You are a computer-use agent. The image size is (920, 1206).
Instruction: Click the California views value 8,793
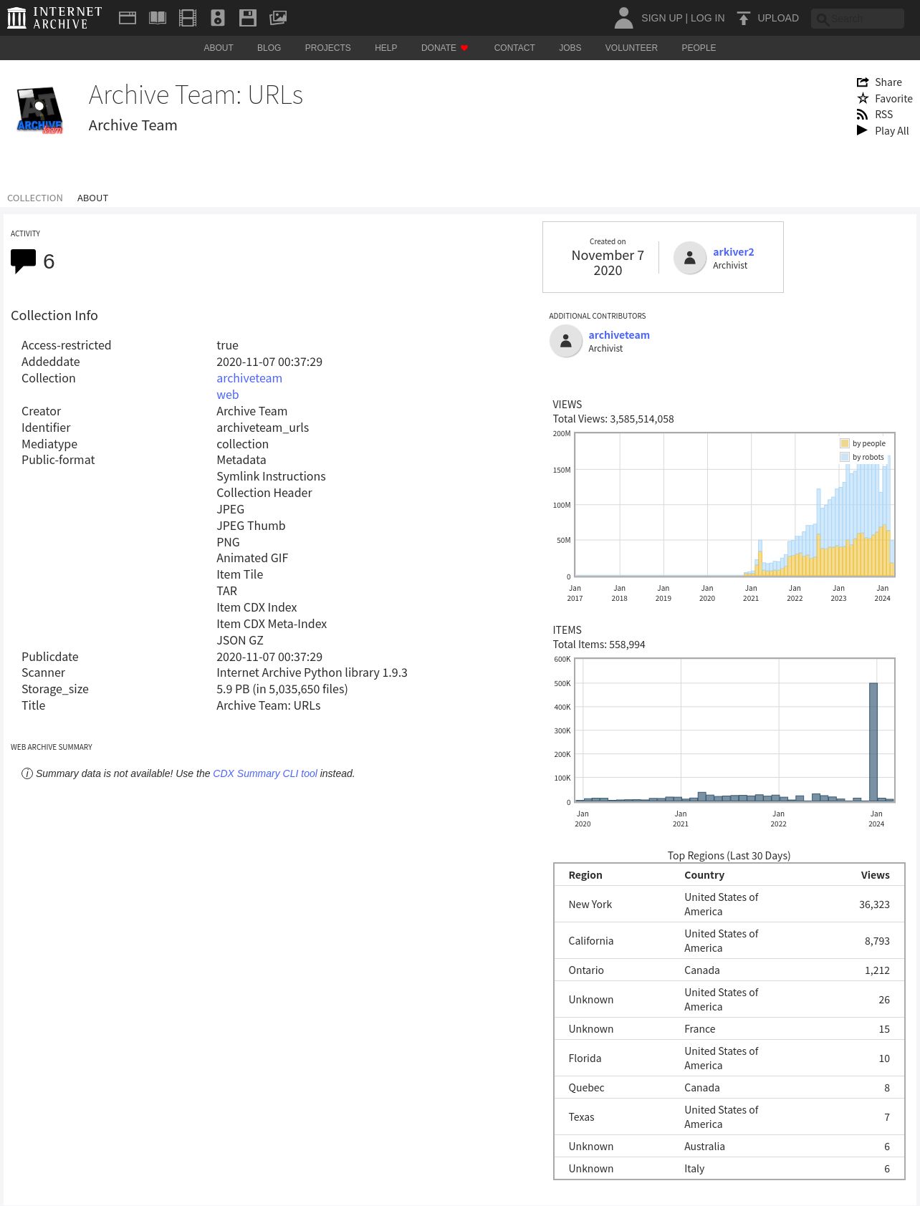tap(877, 941)
